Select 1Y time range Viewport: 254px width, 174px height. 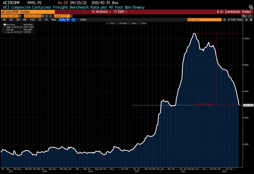click(x=40, y=20)
